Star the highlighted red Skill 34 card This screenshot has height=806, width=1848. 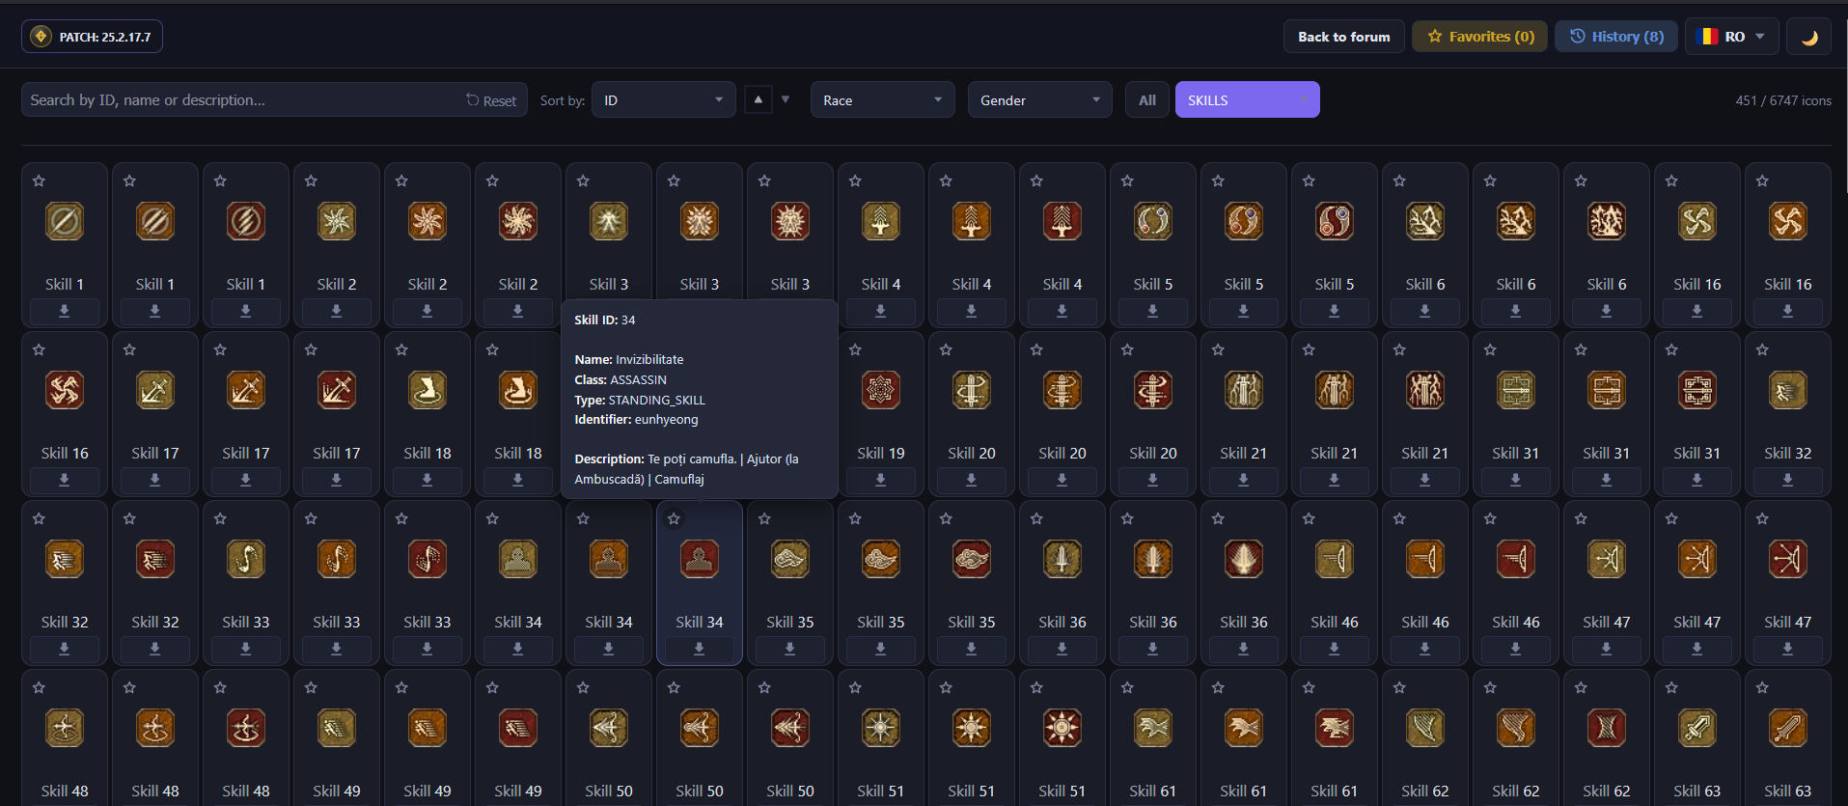point(674,518)
